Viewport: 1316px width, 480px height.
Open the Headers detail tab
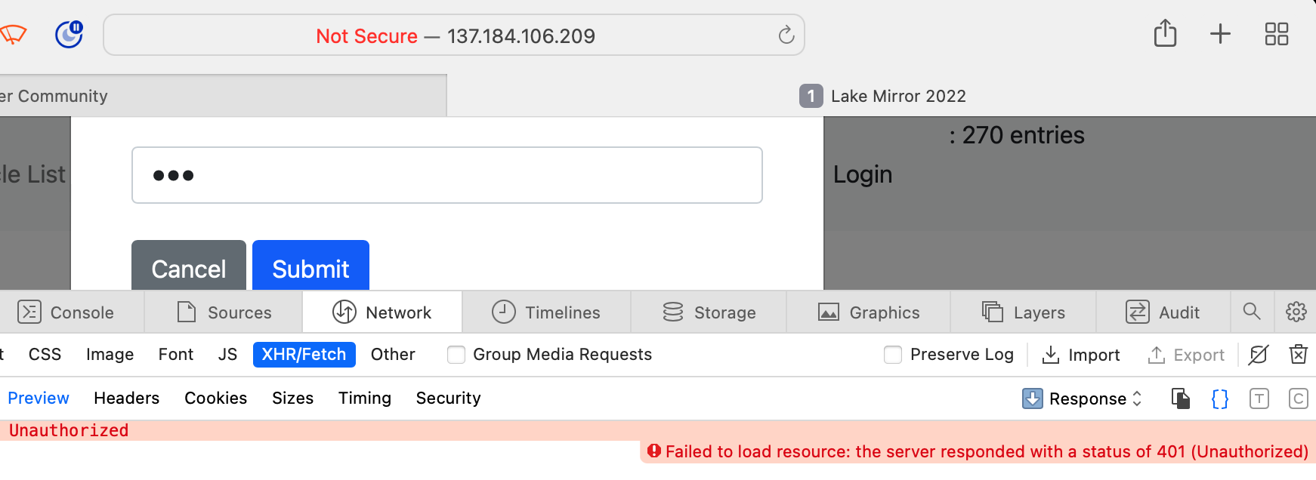126,398
